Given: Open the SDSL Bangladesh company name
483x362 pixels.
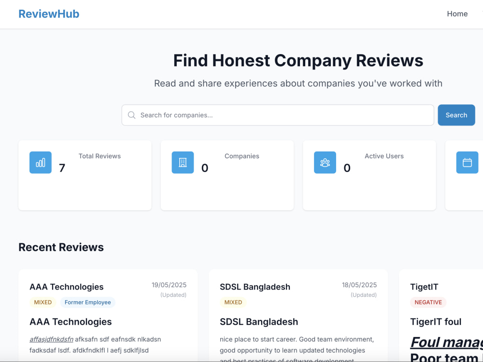Looking at the screenshot, I should point(255,287).
